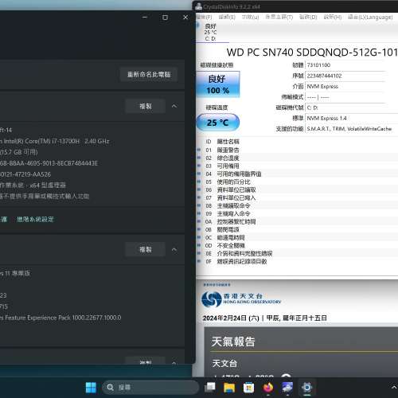Click the Hong Kong Observatory logo
Viewport: 398px width, 398px height.
point(241,299)
